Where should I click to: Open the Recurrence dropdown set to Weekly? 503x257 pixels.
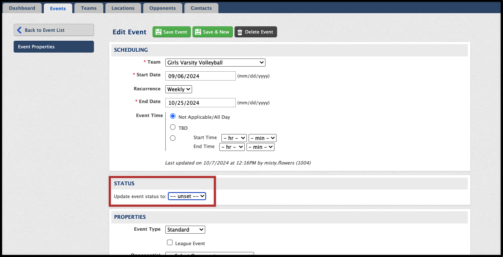pos(179,89)
